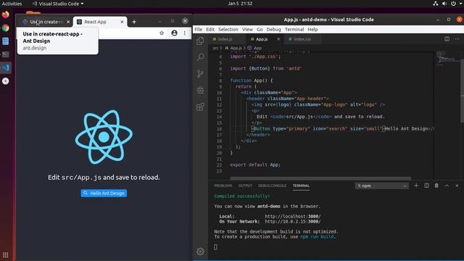This screenshot has width=464, height=261.
Task: Click the editor horizontal scrollbar
Action: coord(320,178)
